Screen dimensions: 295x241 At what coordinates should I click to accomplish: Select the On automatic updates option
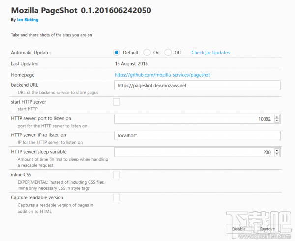point(147,53)
